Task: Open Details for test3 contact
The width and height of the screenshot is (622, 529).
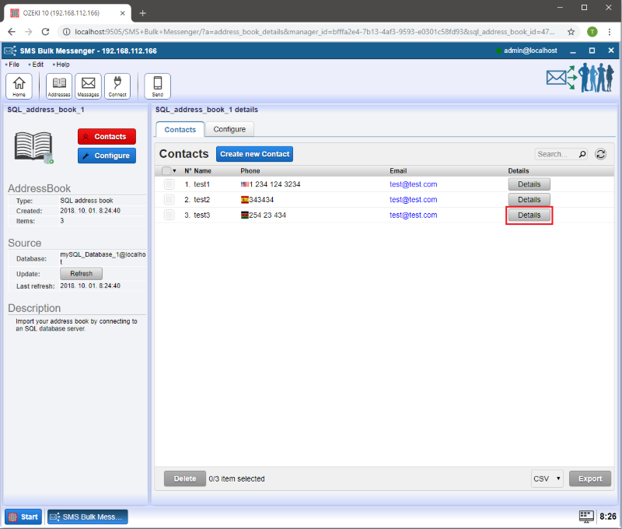Action: 529,215
